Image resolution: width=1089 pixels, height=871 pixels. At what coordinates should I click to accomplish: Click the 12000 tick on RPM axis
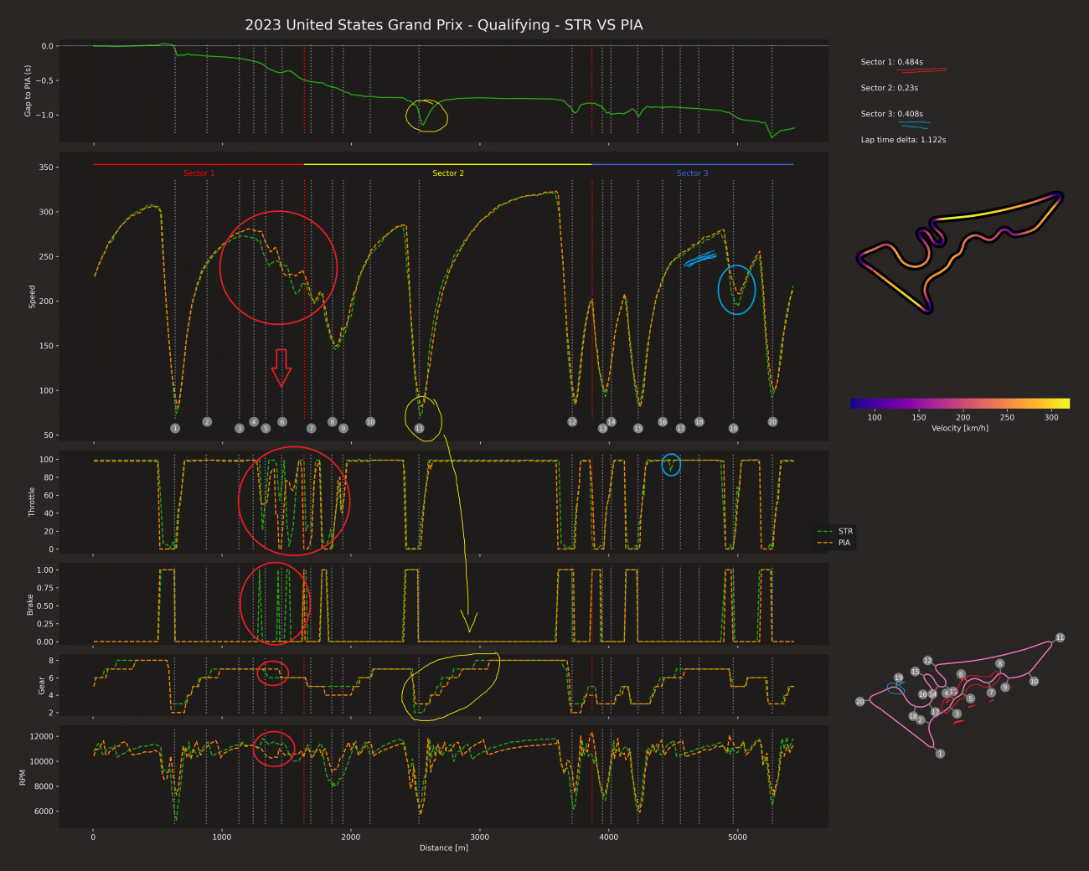[x=42, y=737]
